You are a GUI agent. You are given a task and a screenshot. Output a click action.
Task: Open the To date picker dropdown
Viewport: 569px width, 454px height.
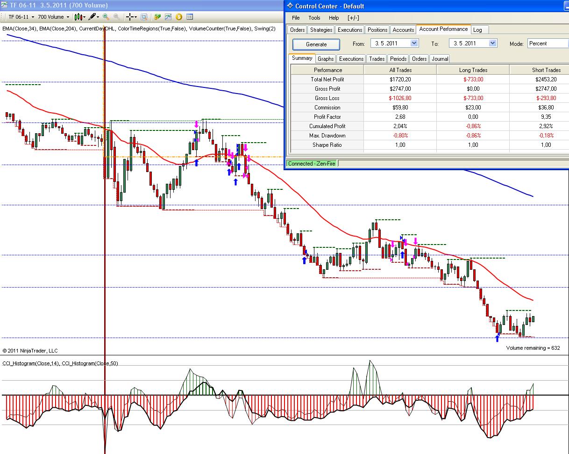pyautogui.click(x=492, y=43)
